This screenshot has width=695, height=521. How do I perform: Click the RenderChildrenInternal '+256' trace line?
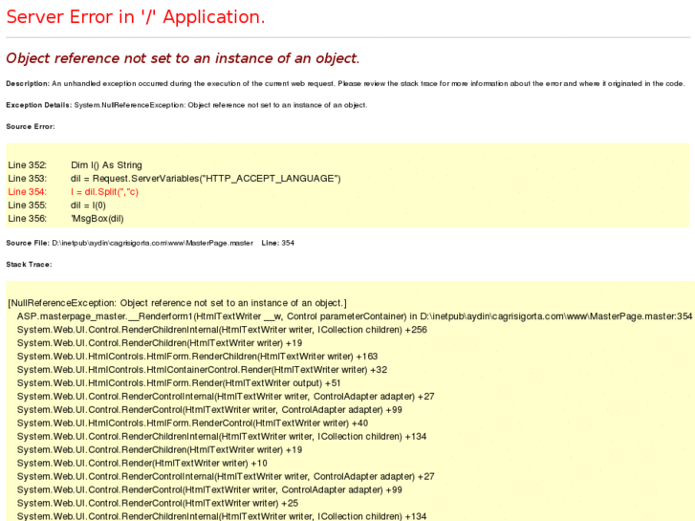(222, 330)
